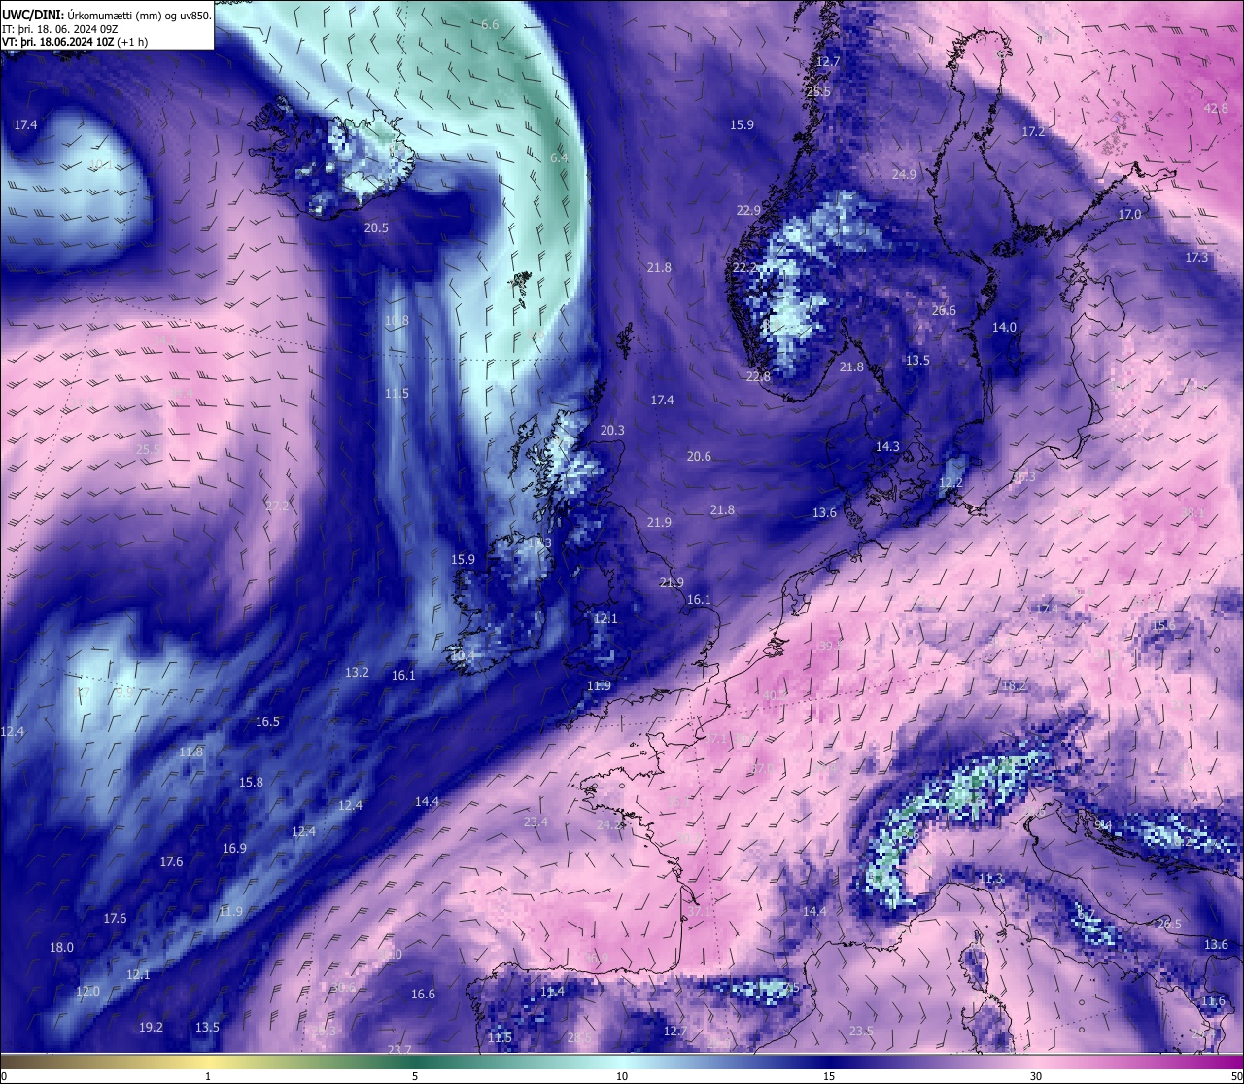Image resolution: width=1244 pixels, height=1084 pixels.
Task: Click the 22.8 value near southern Norway
Action: pyautogui.click(x=758, y=377)
